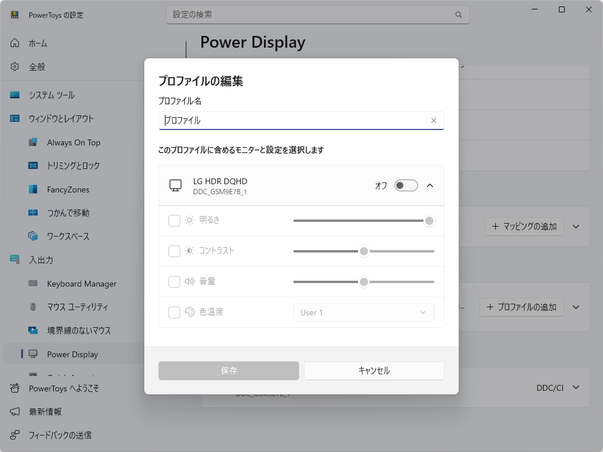Click the DDC_GSM9E7B_1 monitor id text

pyautogui.click(x=220, y=191)
